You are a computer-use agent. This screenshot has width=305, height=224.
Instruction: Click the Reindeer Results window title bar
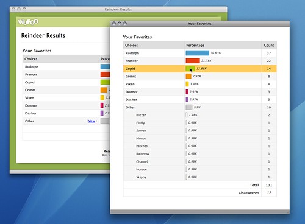pos(118,9)
